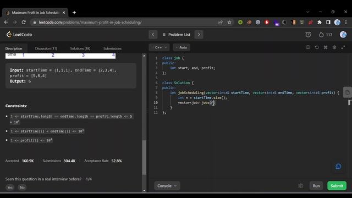
Task: Click line number 8 in editor gutter
Action: tap(156, 93)
